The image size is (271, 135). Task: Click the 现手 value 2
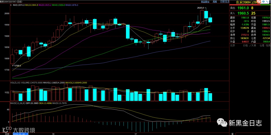click(248, 31)
